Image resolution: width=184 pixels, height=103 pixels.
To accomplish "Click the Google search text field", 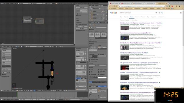I will [137, 13].
